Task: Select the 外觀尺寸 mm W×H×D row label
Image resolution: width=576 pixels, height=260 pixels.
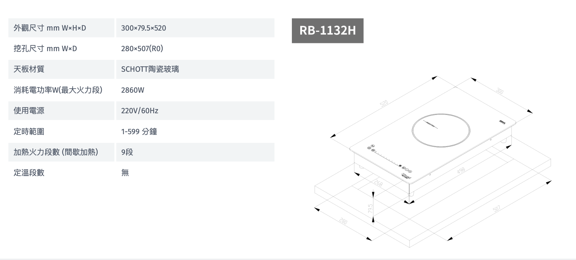Action: (50, 28)
